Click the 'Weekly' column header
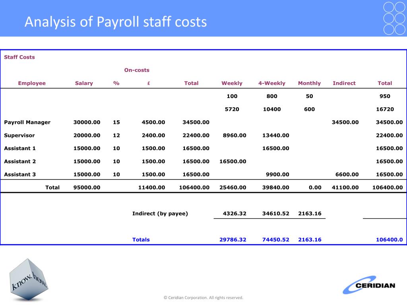 click(x=232, y=83)
